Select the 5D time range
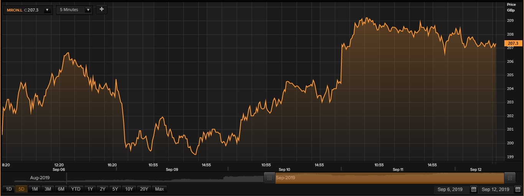Screen dimensions: 524x196 point(21,189)
